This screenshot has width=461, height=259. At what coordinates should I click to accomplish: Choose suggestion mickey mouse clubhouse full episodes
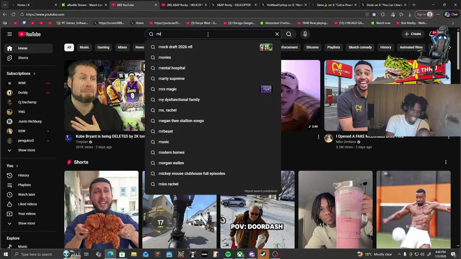point(213,173)
